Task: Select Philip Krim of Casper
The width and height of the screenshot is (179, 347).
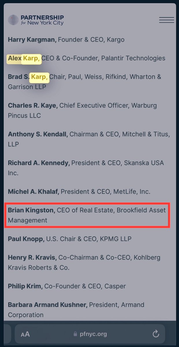Action: pyautogui.click(x=25, y=286)
